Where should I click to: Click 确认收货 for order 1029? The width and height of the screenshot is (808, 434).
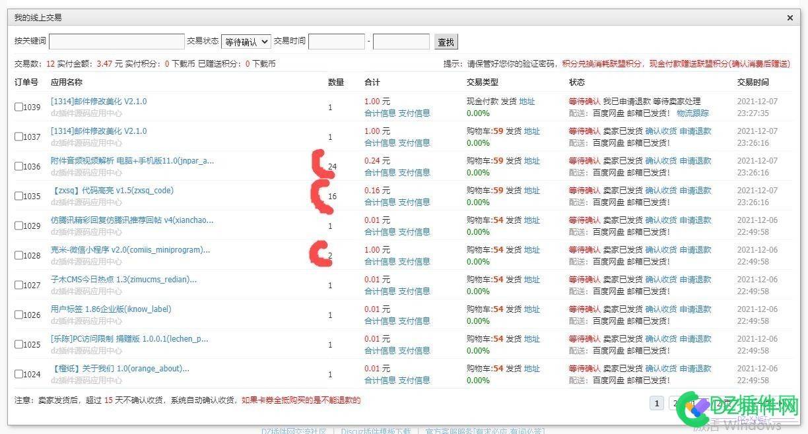(661, 220)
